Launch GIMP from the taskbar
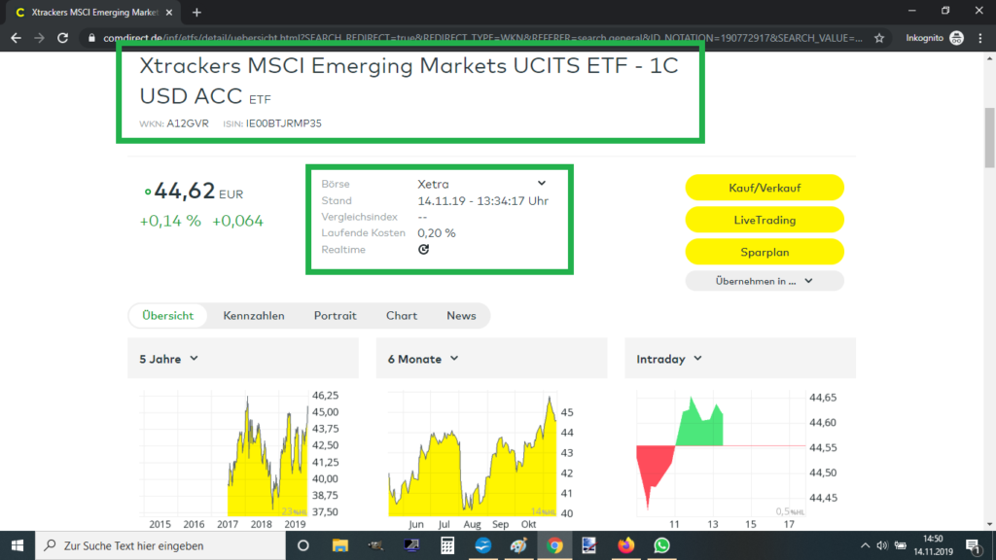The height and width of the screenshot is (560, 996). 375,545
